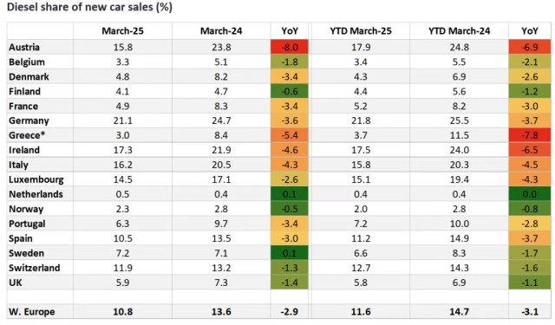Click Finland's green -0.6 YoY cell
The height and width of the screenshot is (325, 555).
click(290, 91)
